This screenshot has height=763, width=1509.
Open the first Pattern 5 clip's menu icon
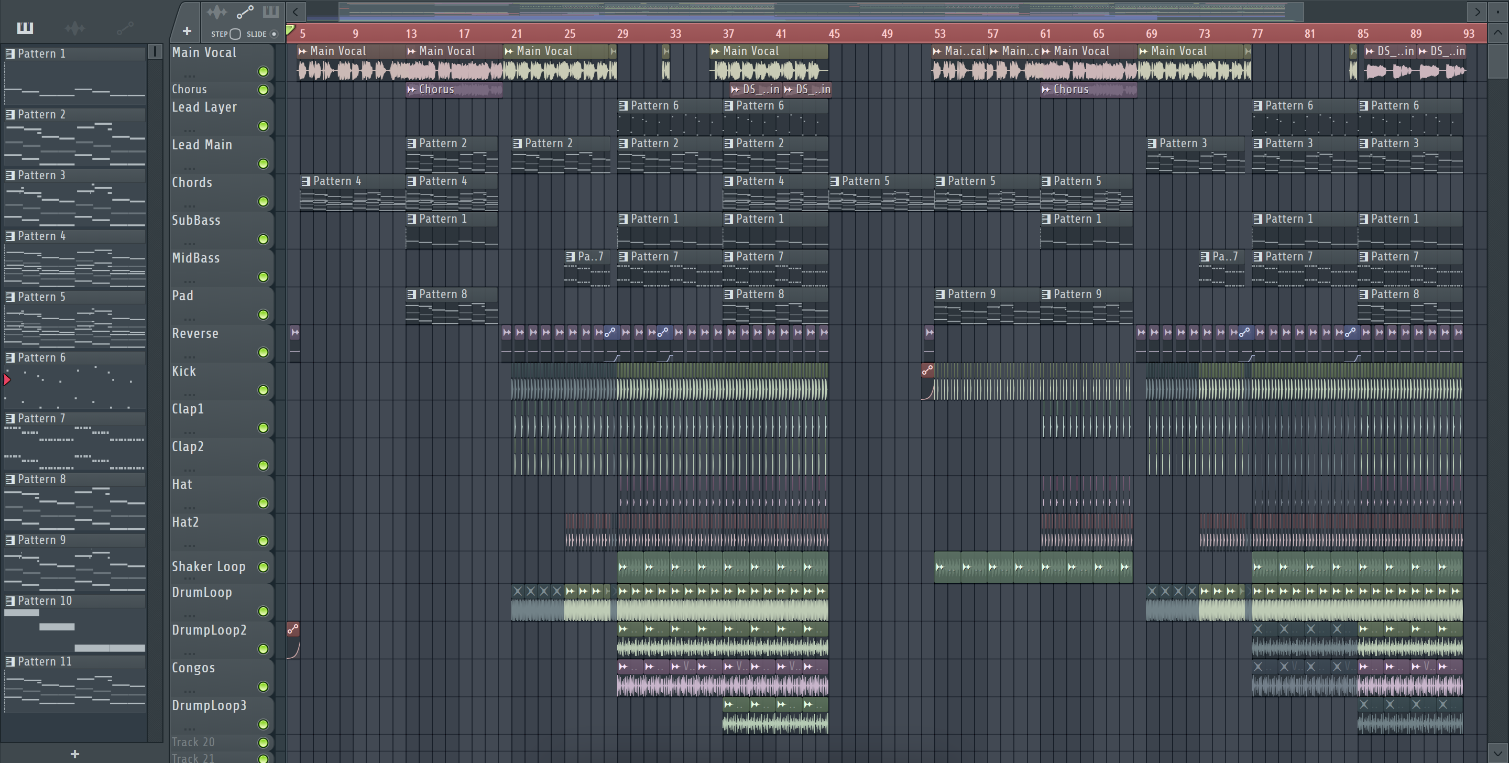point(834,181)
